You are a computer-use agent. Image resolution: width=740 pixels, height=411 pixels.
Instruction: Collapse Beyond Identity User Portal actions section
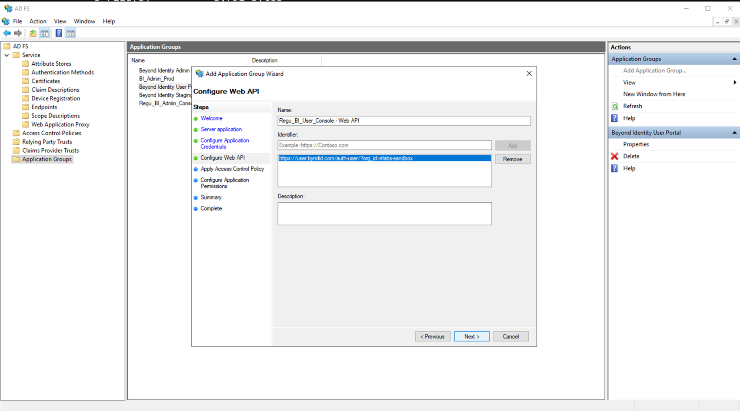tap(734, 133)
